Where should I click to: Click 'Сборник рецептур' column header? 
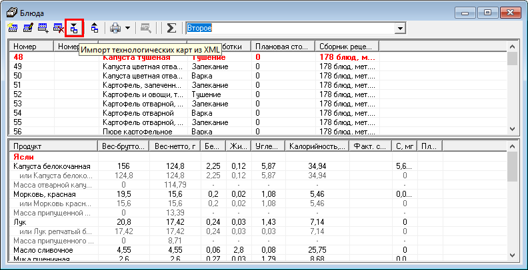coord(347,47)
